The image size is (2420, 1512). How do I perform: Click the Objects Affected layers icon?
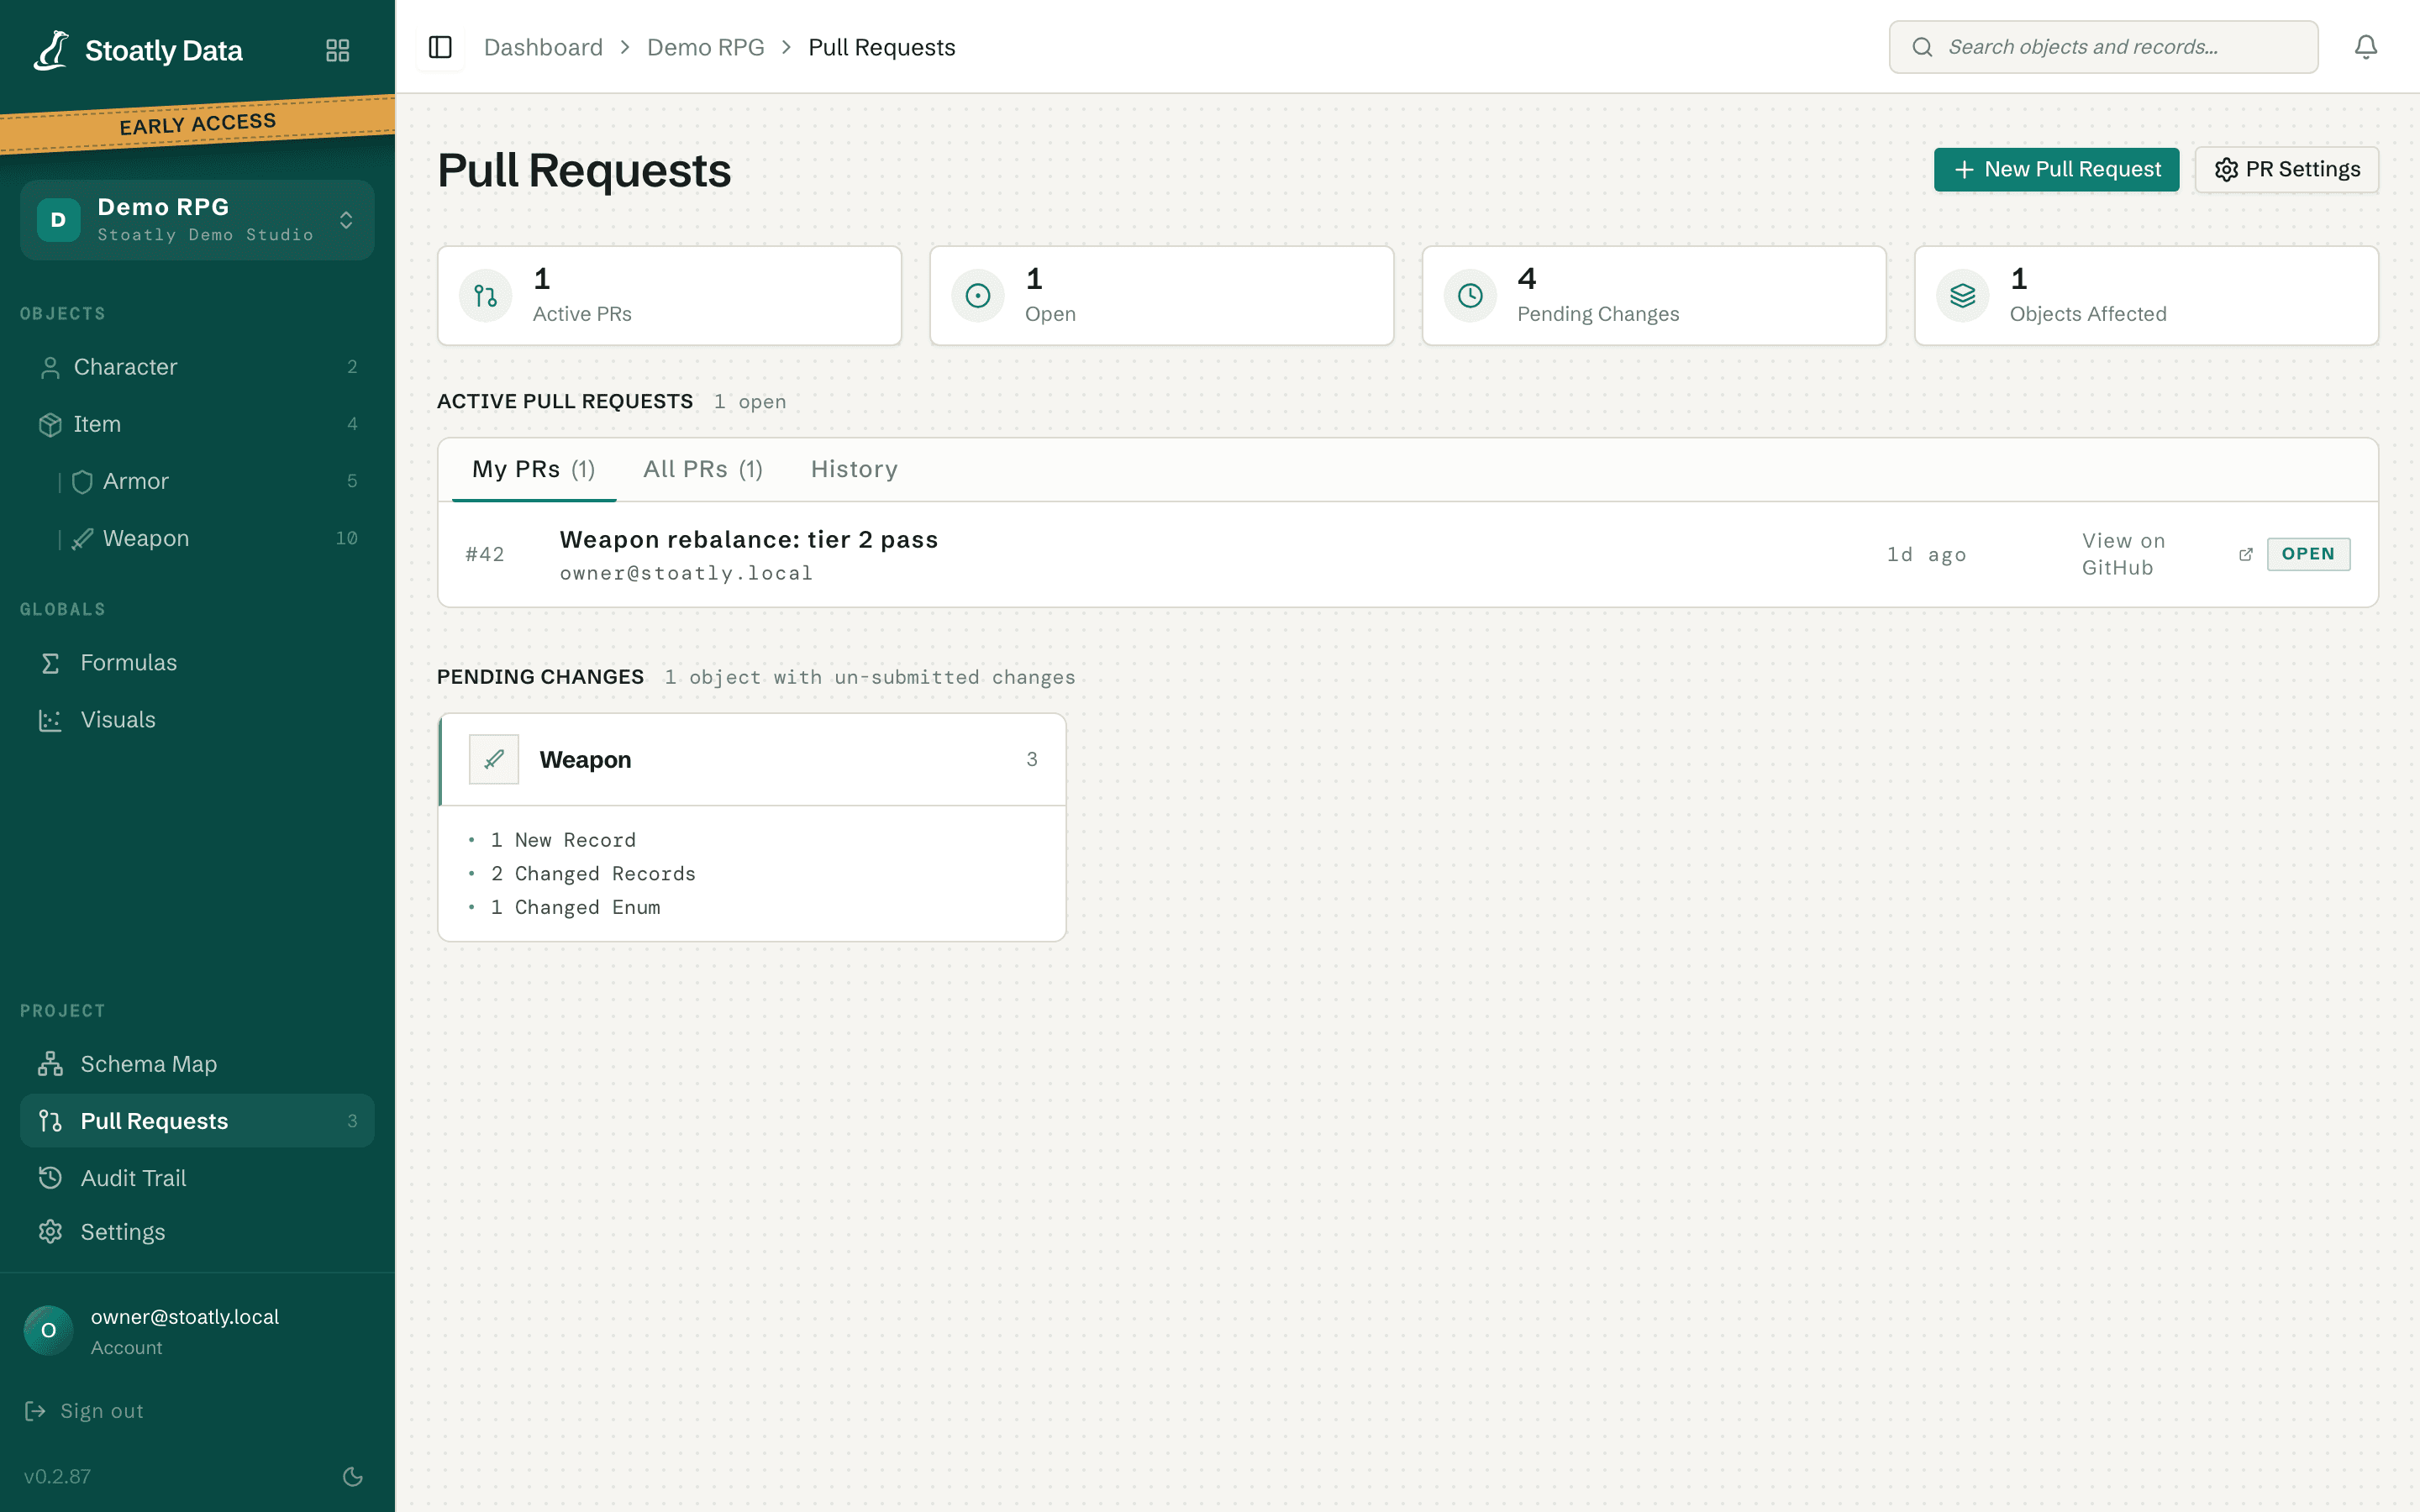pyautogui.click(x=1963, y=296)
